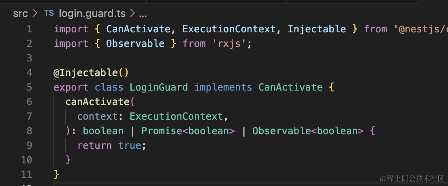Click the LoginGuard class name
The height and width of the screenshot is (186, 448).
pyautogui.click(x=158, y=87)
